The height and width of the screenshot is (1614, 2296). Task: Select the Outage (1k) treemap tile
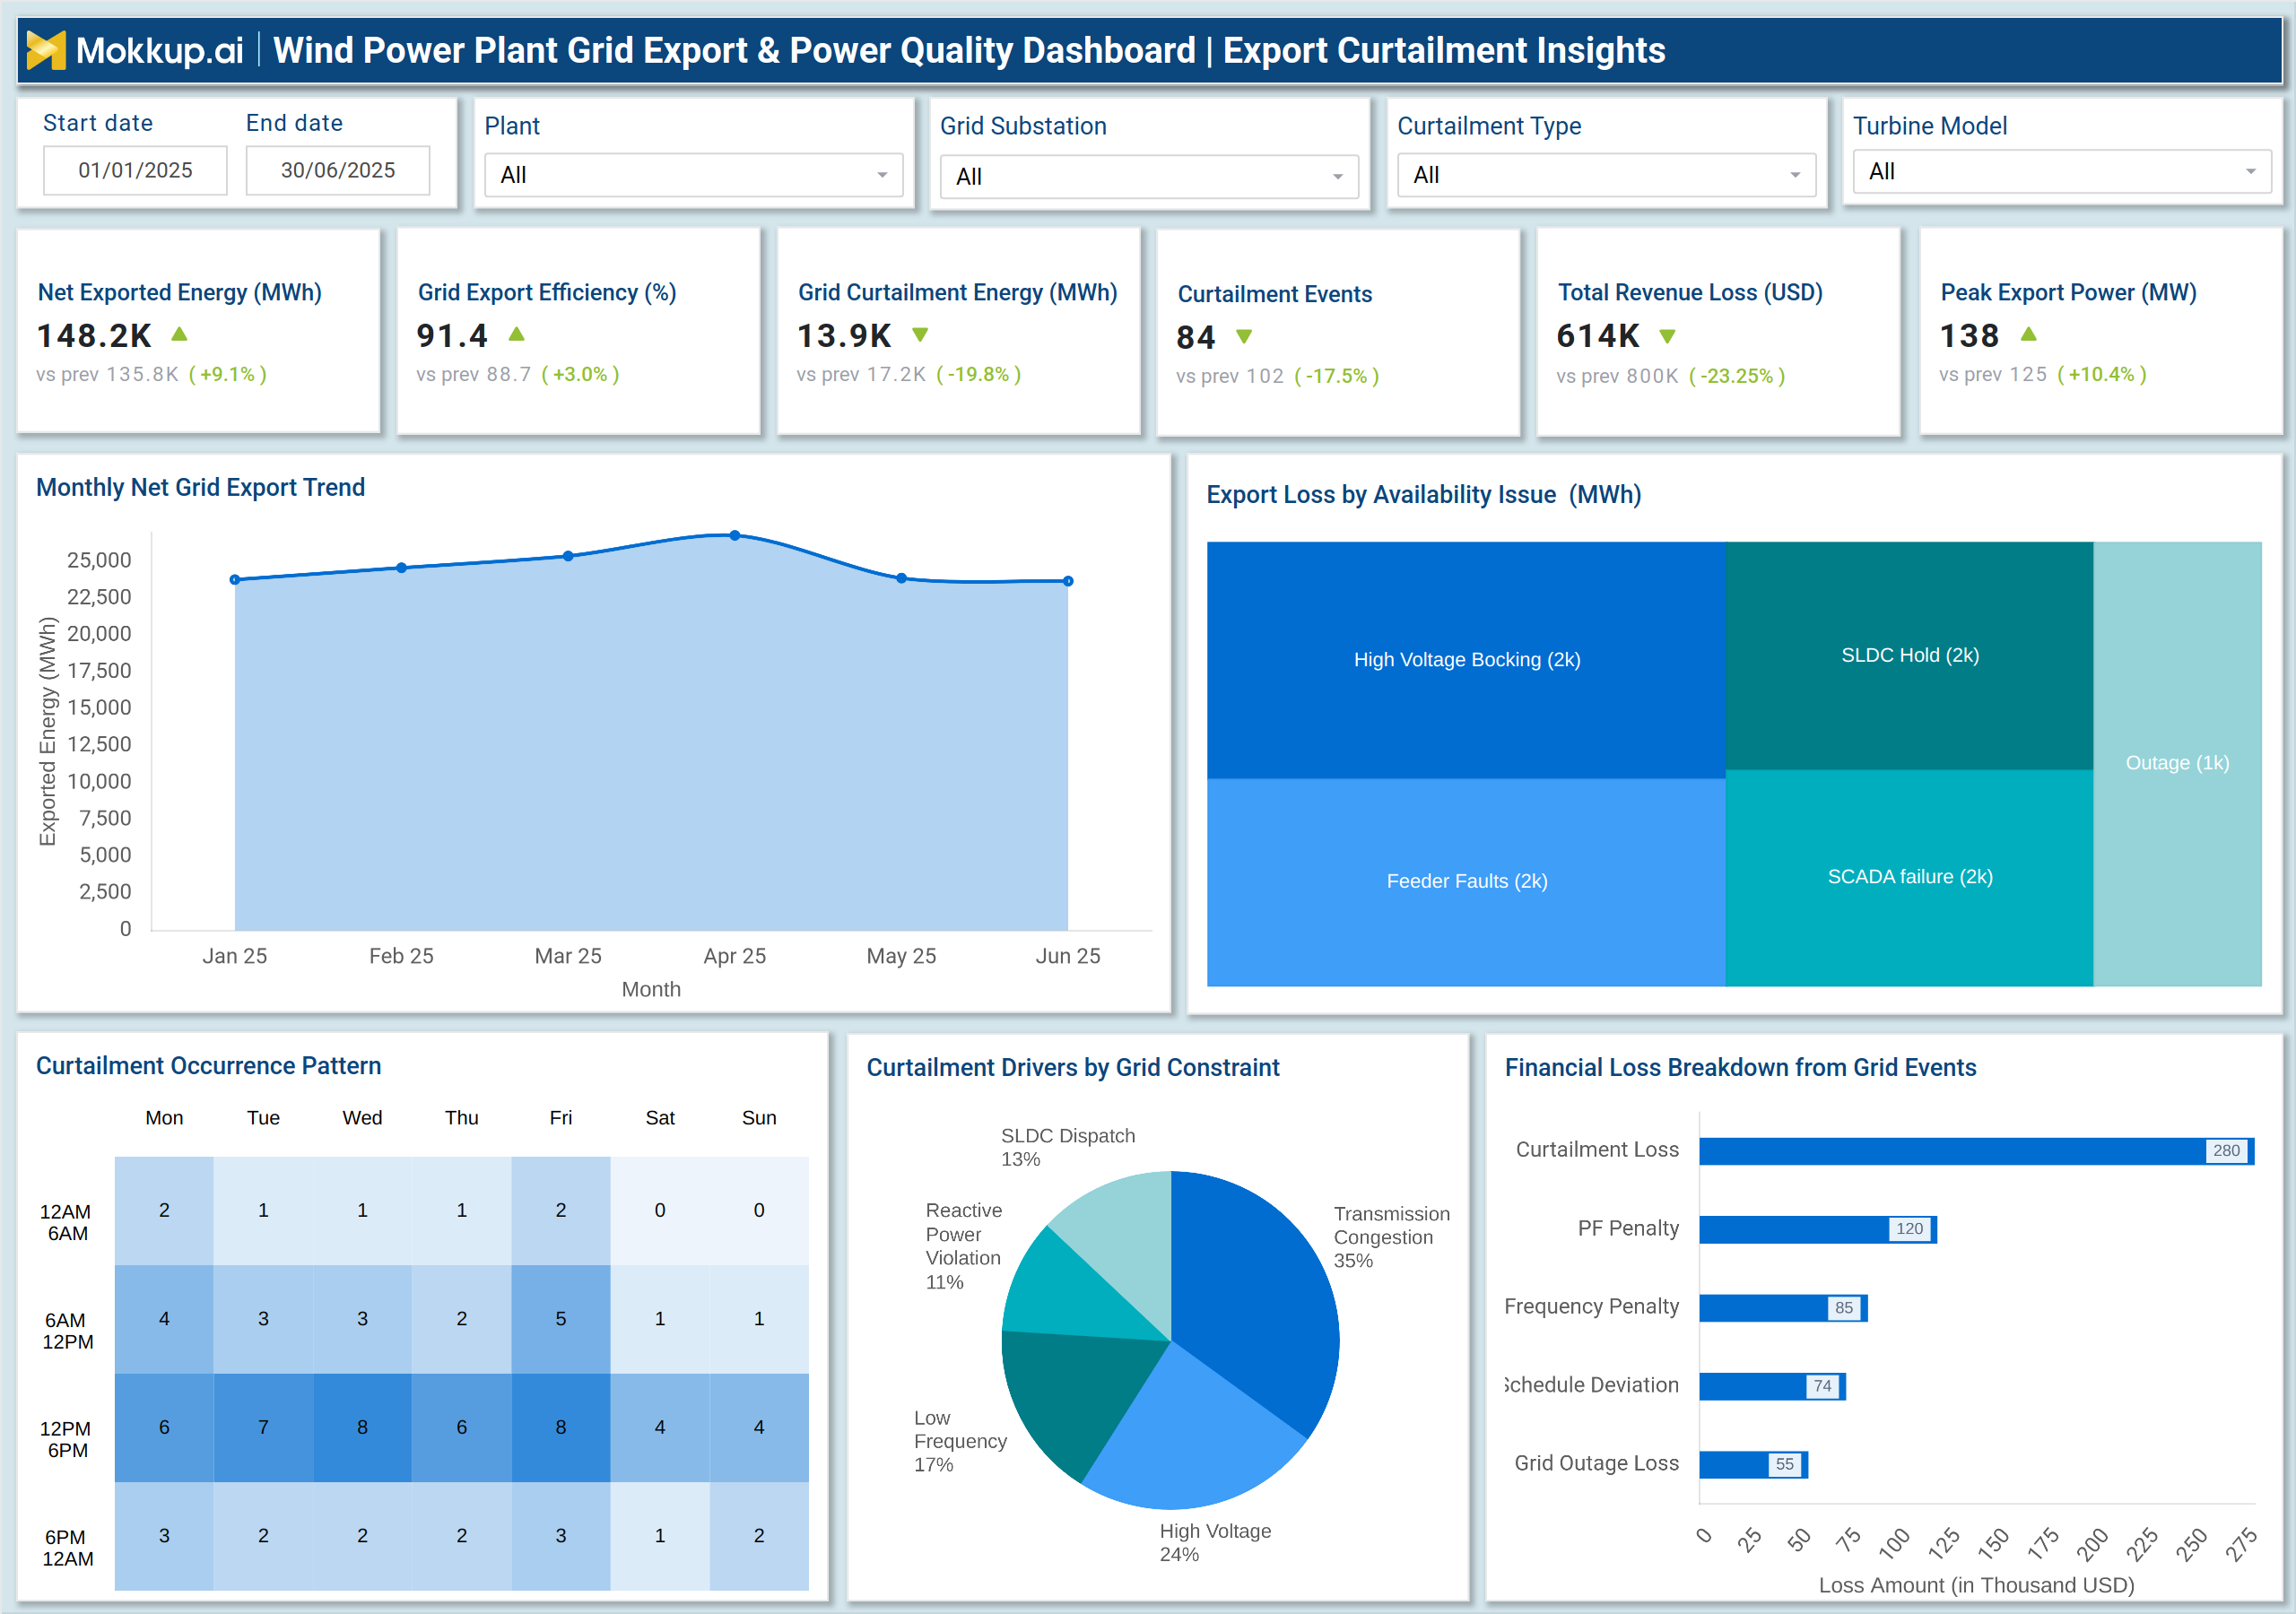pyautogui.click(x=2177, y=764)
